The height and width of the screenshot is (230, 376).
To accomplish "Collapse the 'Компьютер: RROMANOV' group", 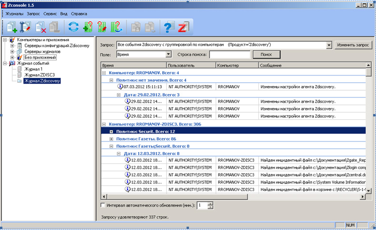I will click(x=104, y=73).
